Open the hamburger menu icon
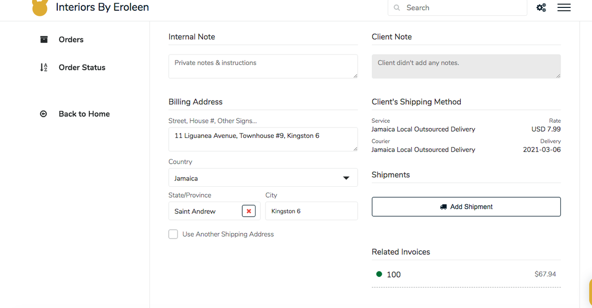 click(564, 8)
